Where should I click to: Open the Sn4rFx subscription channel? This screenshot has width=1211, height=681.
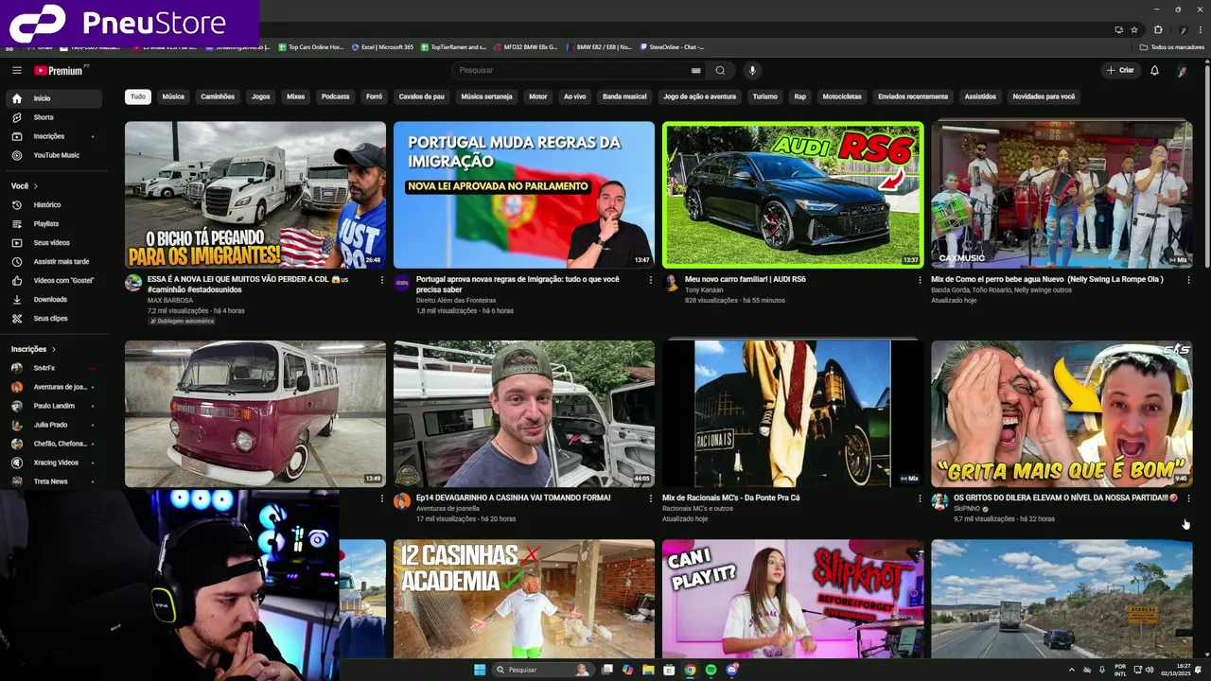click(x=54, y=368)
